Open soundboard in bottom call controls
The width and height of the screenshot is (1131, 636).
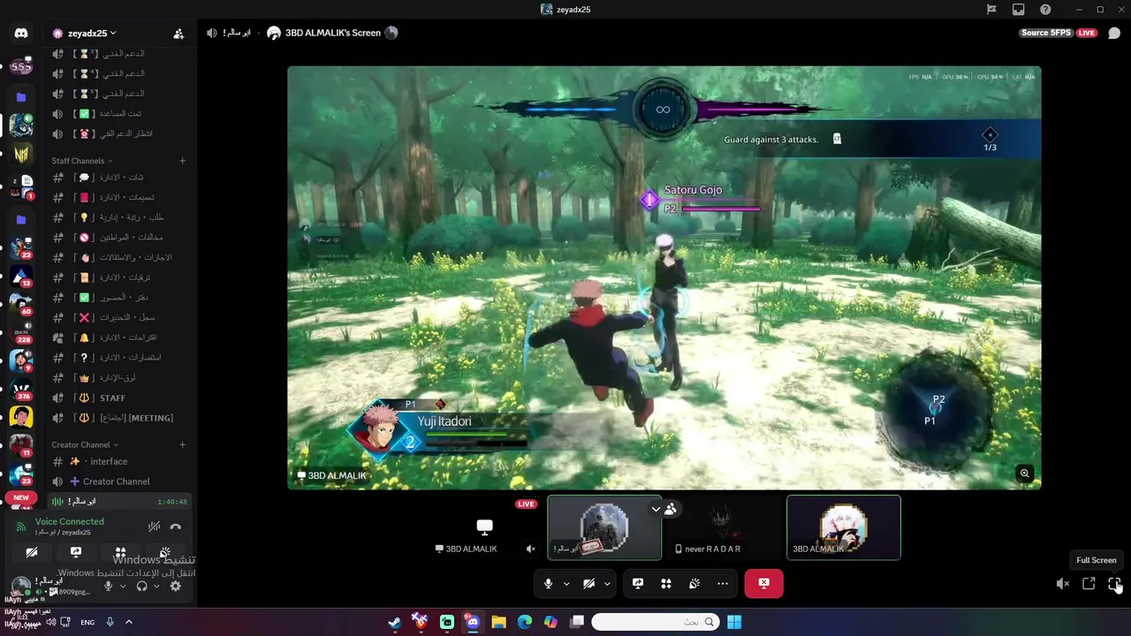coord(695,583)
